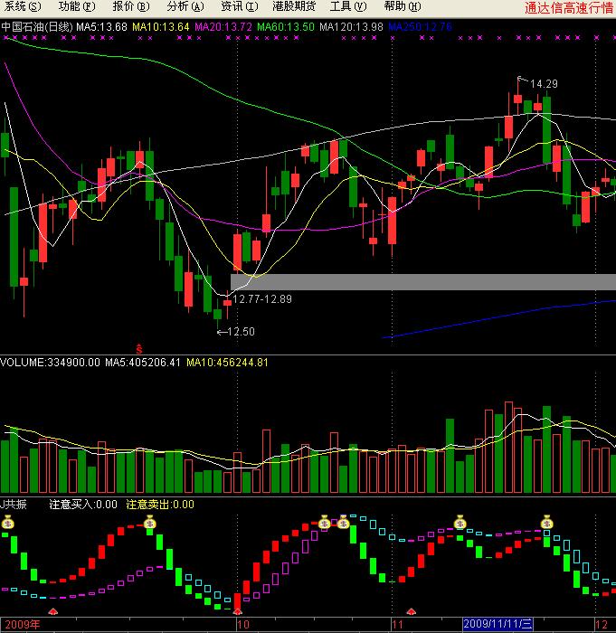The image size is (616, 633).
Task: Select the MA60:13.50 indicator label
Action: 286,27
